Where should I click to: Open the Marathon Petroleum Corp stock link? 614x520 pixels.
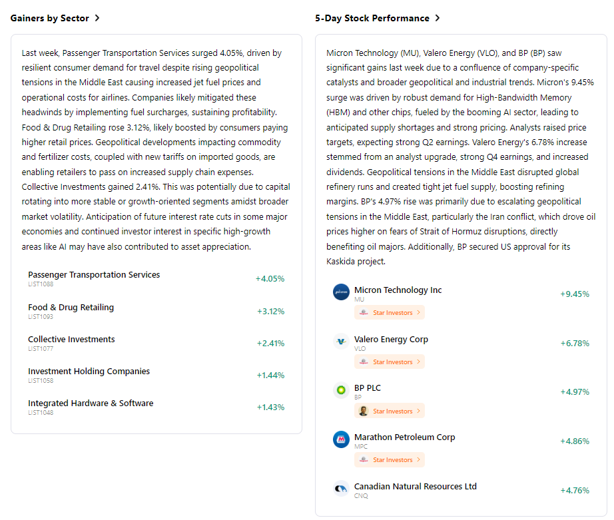(x=404, y=437)
